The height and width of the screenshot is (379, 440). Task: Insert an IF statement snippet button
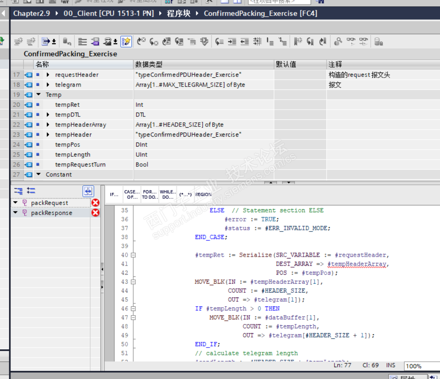point(114,195)
